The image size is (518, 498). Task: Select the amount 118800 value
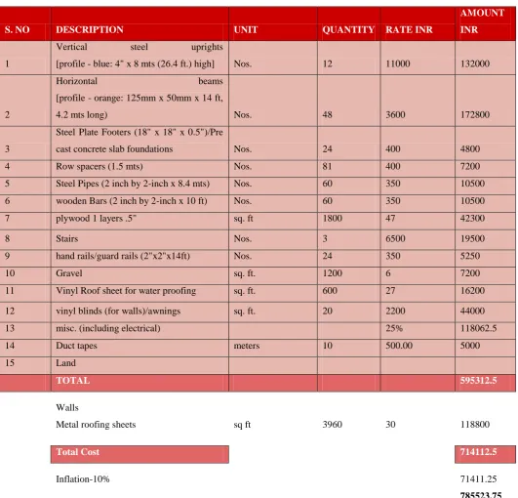475,425
